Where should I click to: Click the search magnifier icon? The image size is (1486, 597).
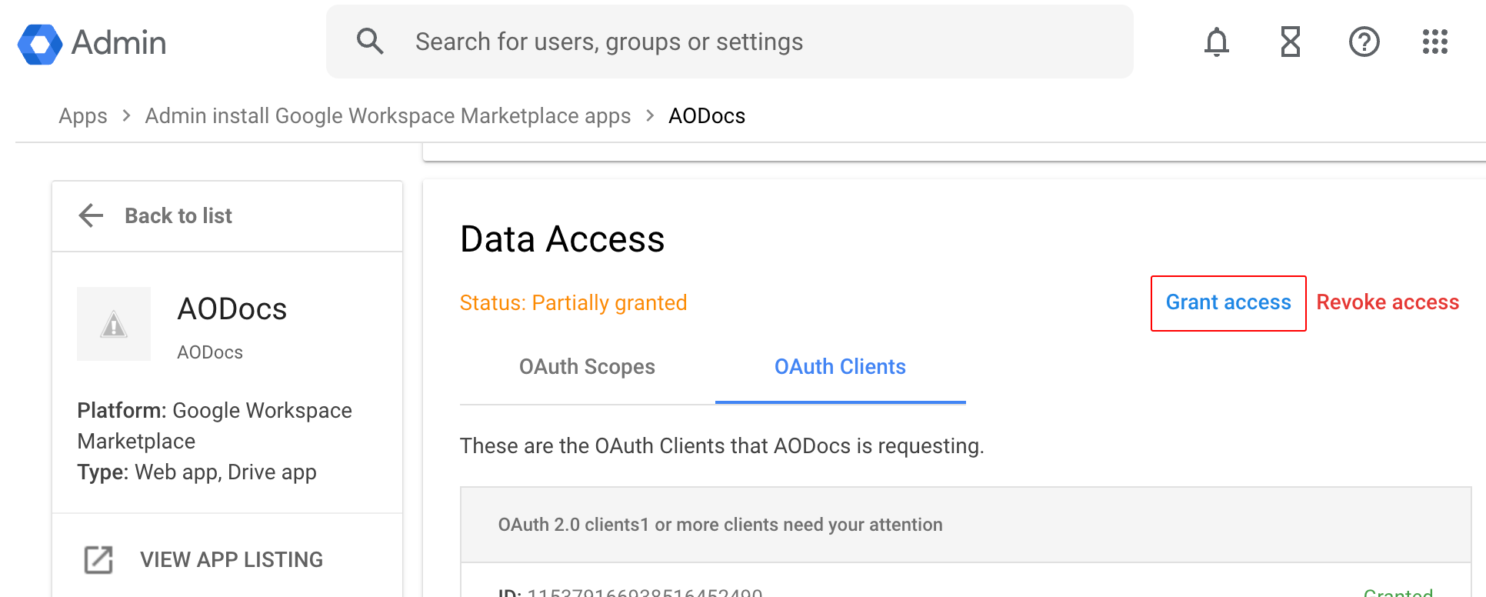(x=370, y=42)
